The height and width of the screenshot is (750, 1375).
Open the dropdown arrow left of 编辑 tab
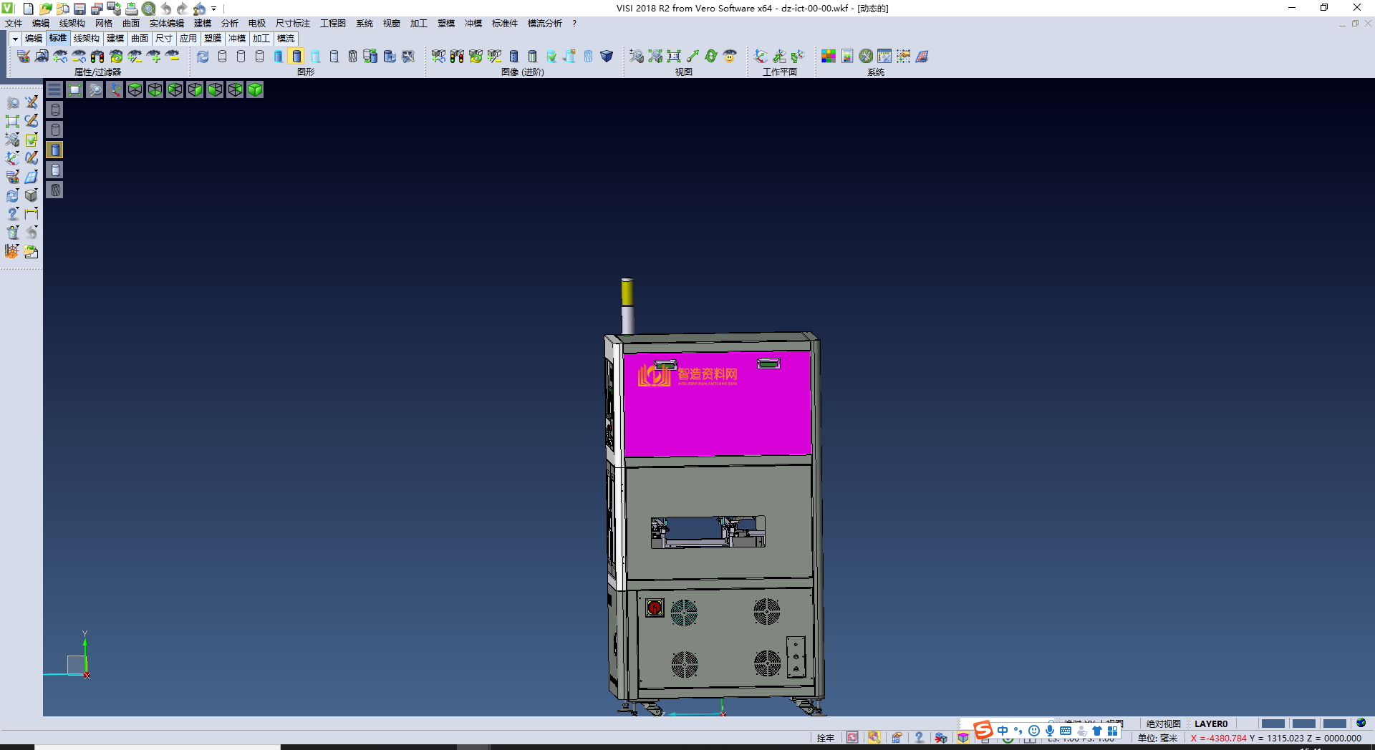coord(14,39)
